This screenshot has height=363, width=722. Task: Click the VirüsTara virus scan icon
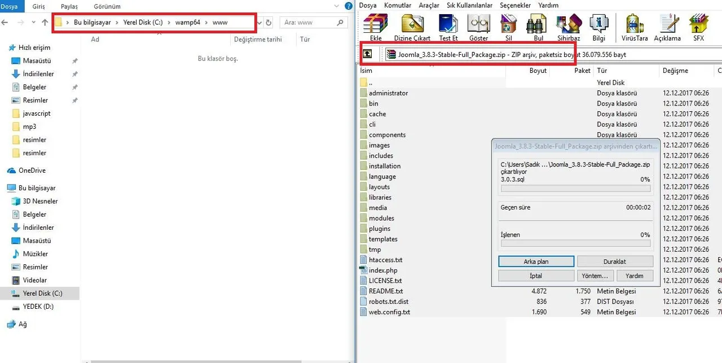[636, 27]
